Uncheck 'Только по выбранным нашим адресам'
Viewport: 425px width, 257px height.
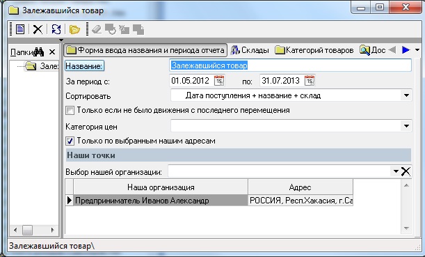coord(70,141)
